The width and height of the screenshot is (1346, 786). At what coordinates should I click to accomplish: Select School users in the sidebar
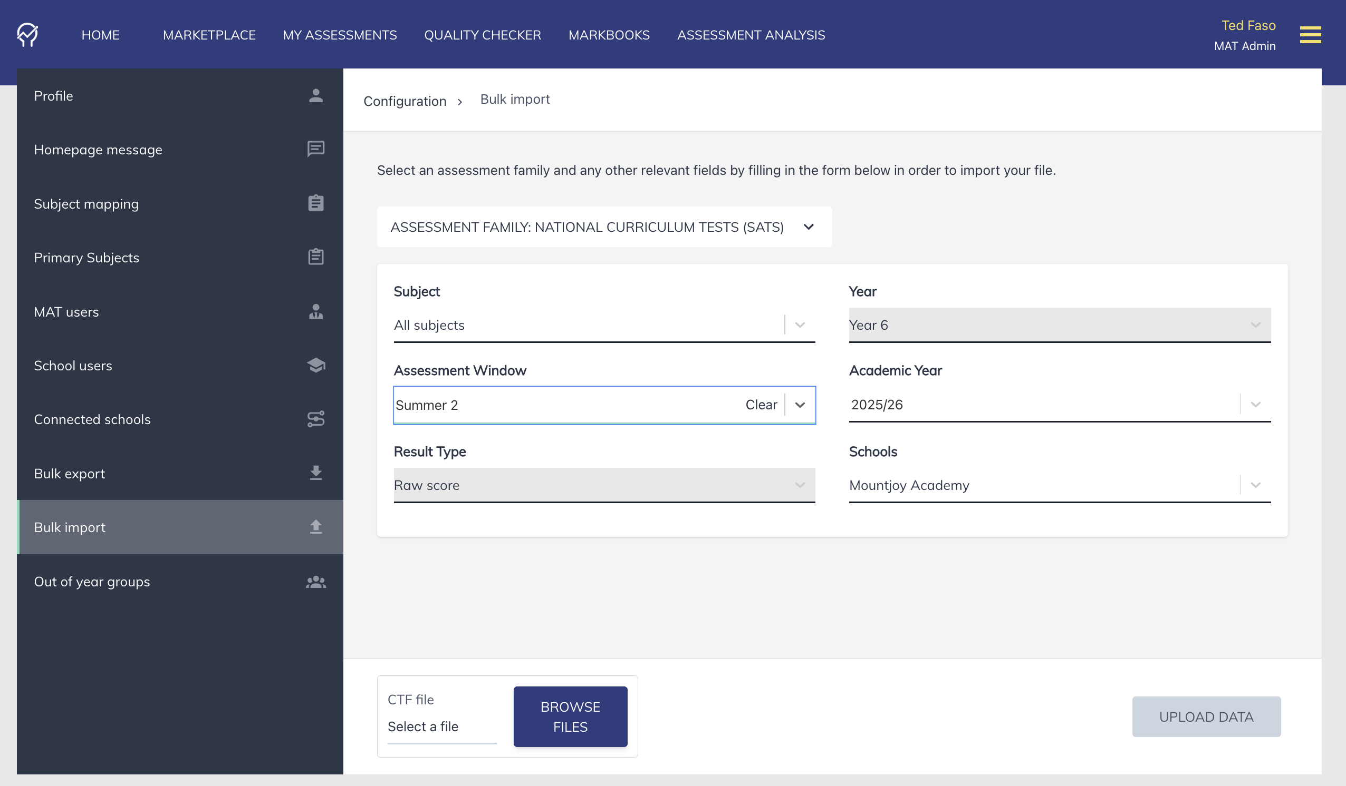180,366
